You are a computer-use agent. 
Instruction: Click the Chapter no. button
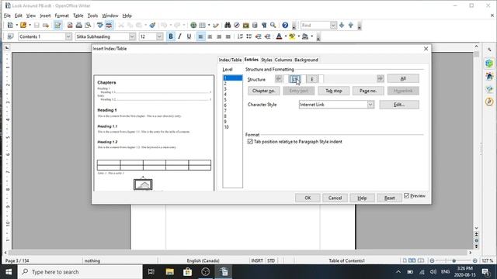tap(264, 91)
